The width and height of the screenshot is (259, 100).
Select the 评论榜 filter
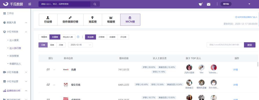pyautogui.click(x=123, y=37)
